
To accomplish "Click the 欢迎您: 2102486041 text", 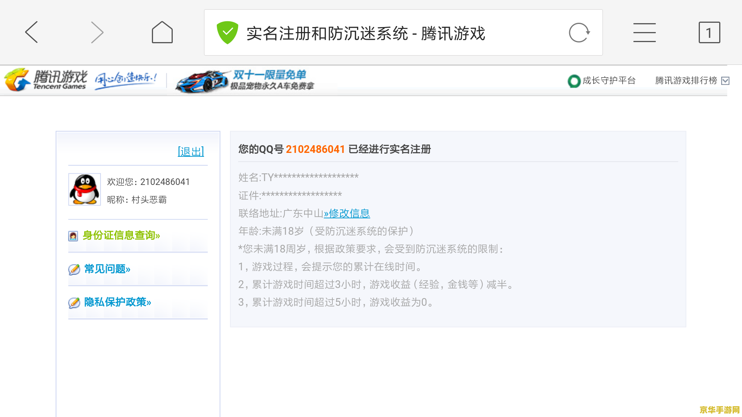I will (148, 181).
